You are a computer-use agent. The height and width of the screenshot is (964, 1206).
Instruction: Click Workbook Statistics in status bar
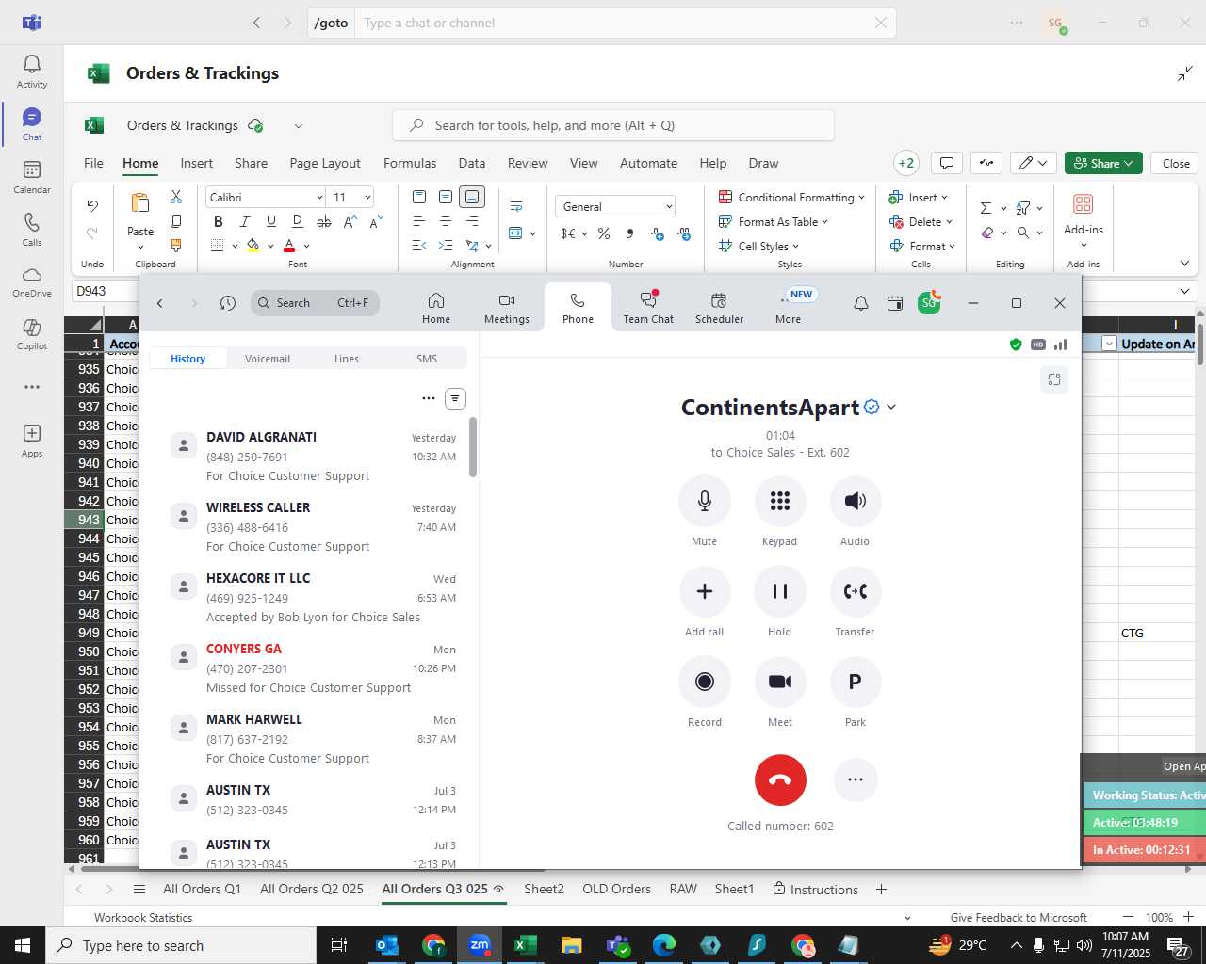pyautogui.click(x=143, y=917)
